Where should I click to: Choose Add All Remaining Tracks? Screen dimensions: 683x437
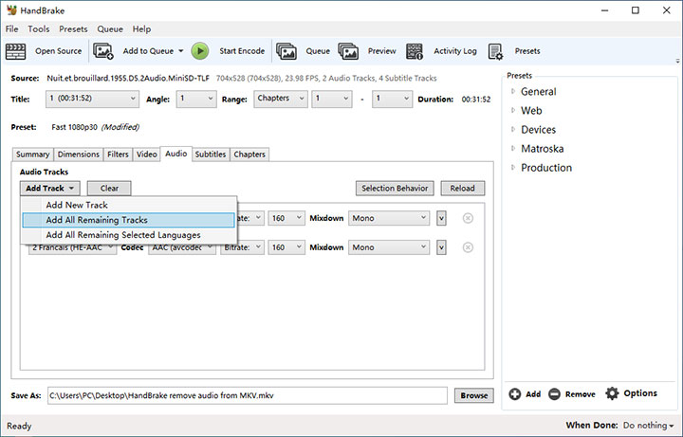97,220
